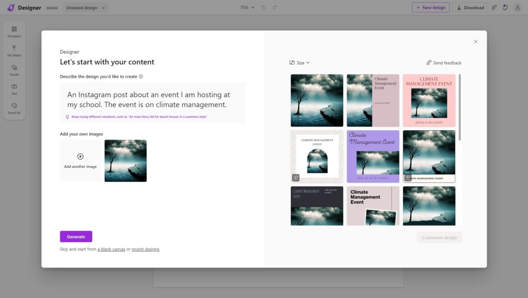Open My Media in the sidebar
528x298 pixels.
point(14,51)
